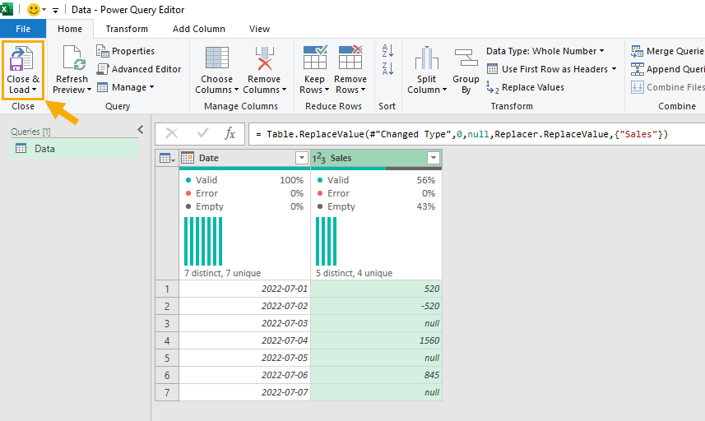Image resolution: width=705 pixels, height=421 pixels.
Task: Select the Date column header
Action: click(x=244, y=158)
